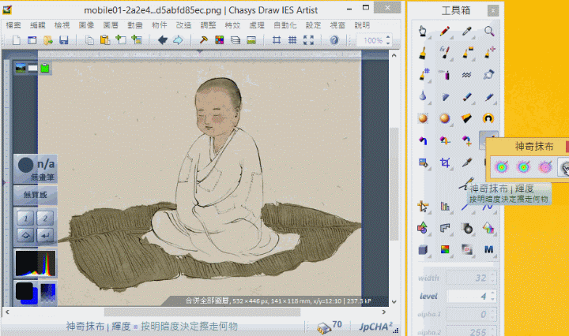Select the wavy smudge tool
The width and height of the screenshot is (569, 336).
467,75
